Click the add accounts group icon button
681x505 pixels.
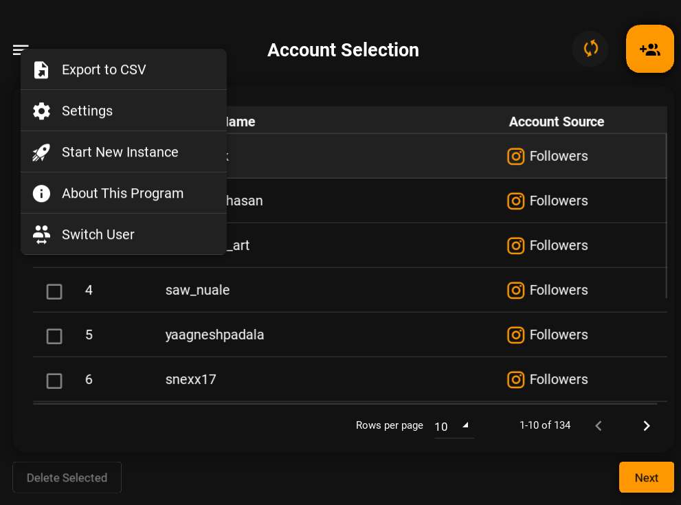coord(649,49)
